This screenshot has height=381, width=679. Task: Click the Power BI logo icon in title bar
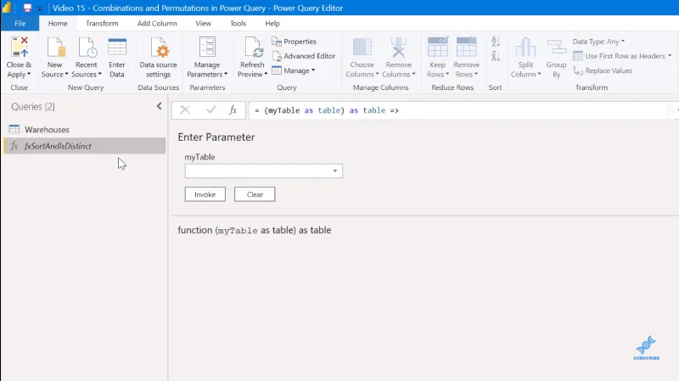[x=7, y=8]
